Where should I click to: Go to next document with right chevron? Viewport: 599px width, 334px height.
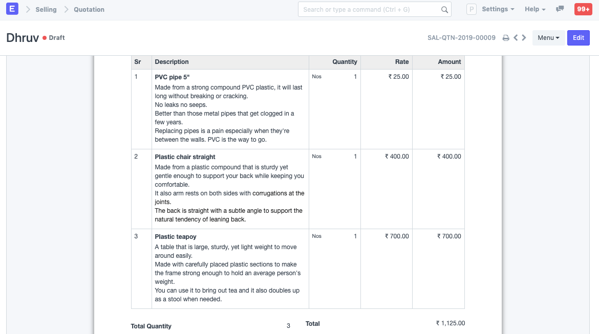(524, 37)
